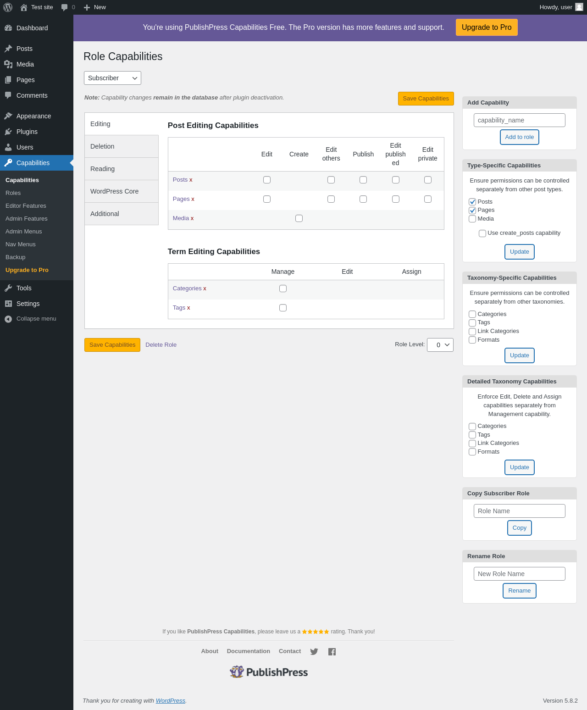Click the bottom Save Capabilities button
This screenshot has width=587, height=710.
(x=112, y=345)
